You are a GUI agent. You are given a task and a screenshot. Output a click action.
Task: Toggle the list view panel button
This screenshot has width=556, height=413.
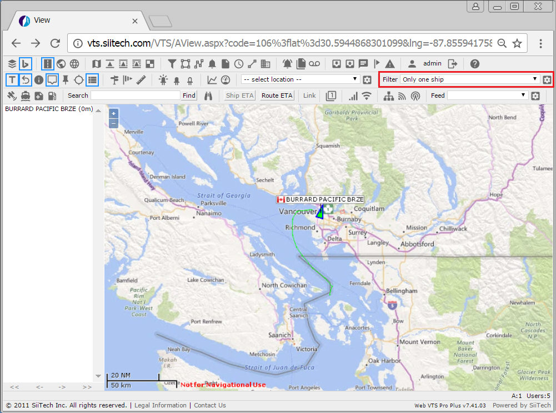pos(92,80)
